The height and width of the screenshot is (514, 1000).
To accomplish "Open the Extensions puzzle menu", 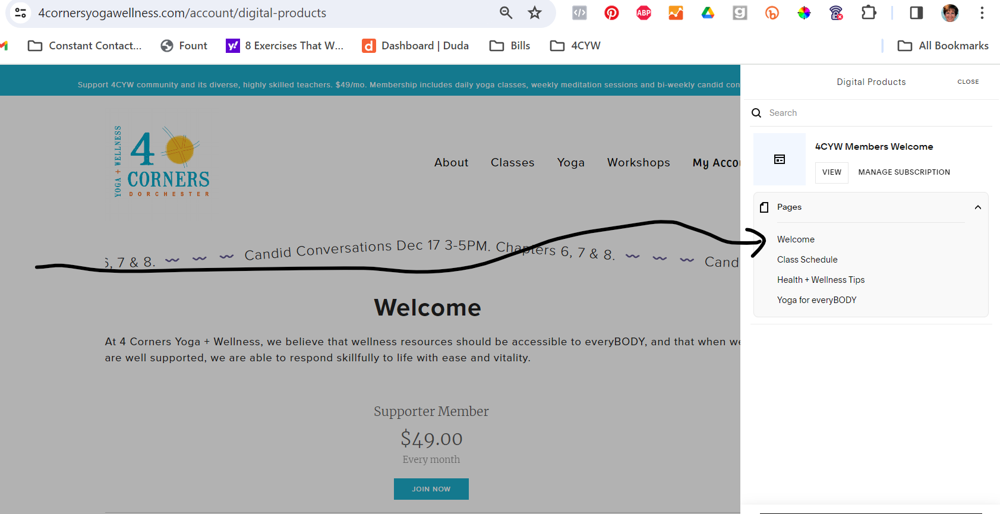I will [x=869, y=12].
